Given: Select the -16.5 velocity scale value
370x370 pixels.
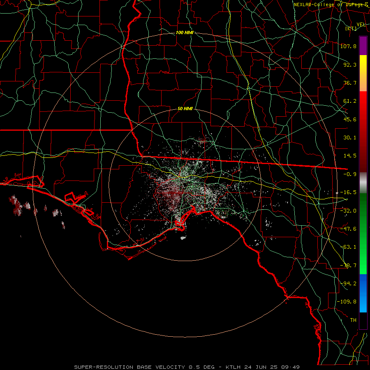Looking at the screenshot, I should (348, 192).
